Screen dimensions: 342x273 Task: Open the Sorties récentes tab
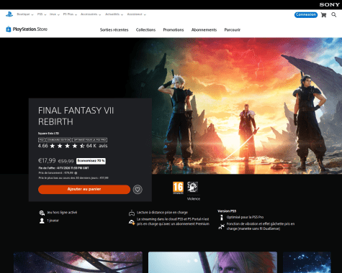tap(114, 30)
